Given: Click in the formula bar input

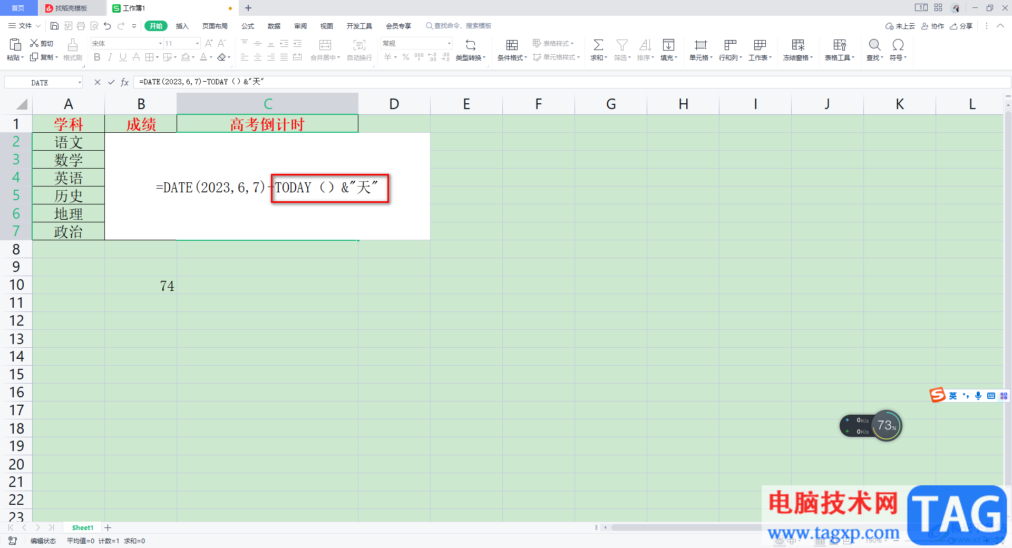Looking at the screenshot, I should pos(572,82).
